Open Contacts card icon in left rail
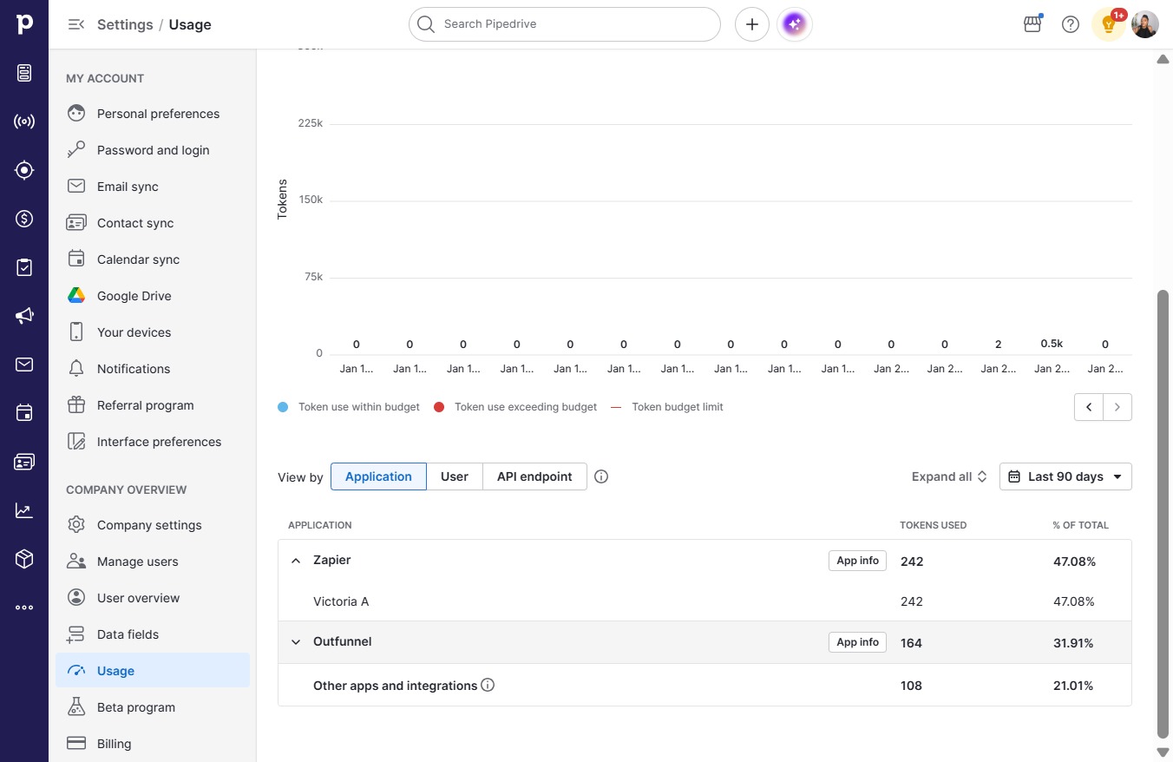The image size is (1173, 762). point(24,462)
